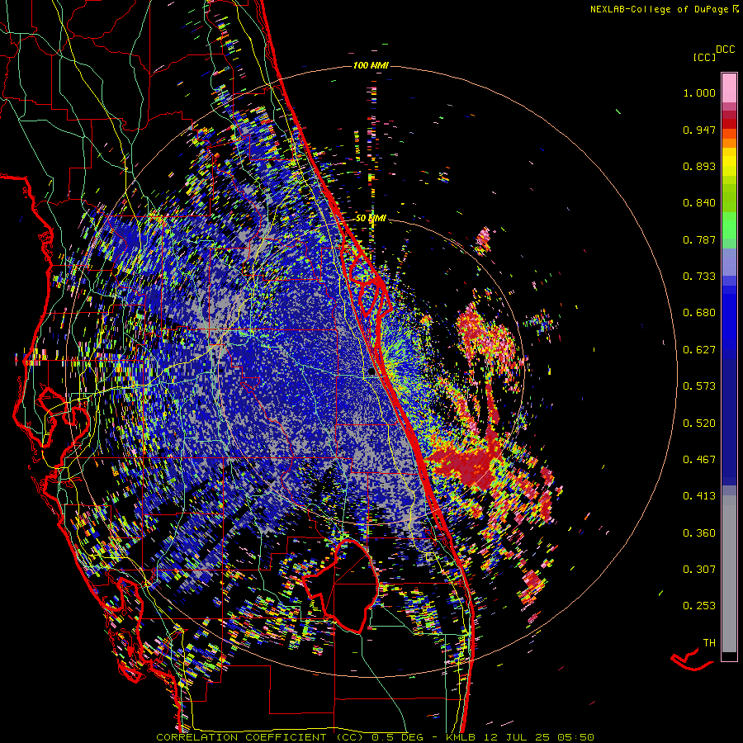Click the red-outlined Lake Okeechobee shape
The width and height of the screenshot is (743, 743).
340,585
